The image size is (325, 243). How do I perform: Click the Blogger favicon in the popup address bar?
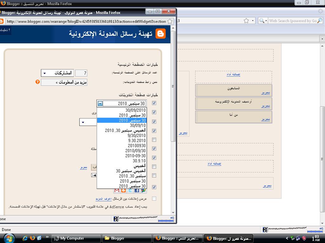click(1, 21)
